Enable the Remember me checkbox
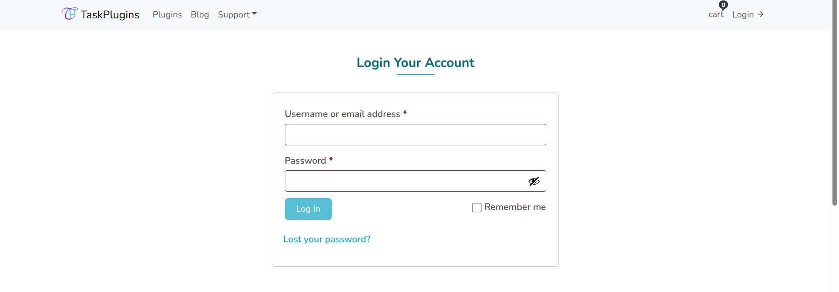 (x=477, y=207)
